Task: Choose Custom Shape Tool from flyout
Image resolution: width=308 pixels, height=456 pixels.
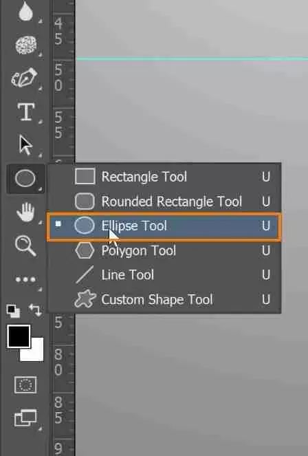Action: click(164, 300)
